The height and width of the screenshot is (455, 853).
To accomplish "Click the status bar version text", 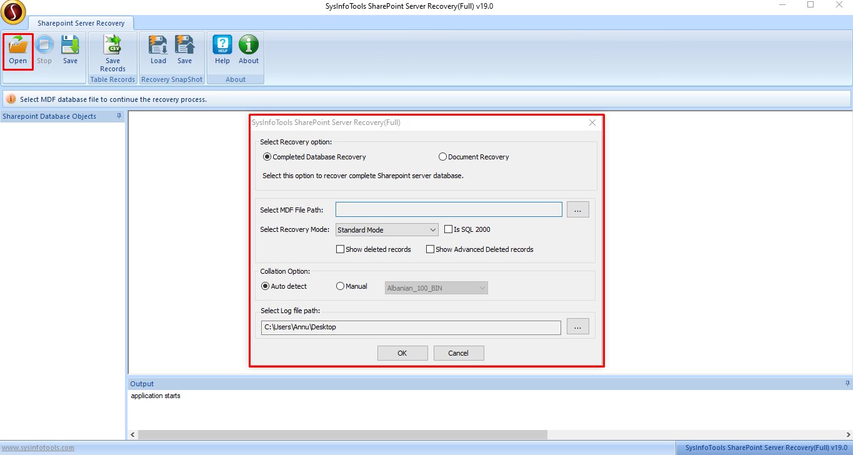I will (x=766, y=447).
